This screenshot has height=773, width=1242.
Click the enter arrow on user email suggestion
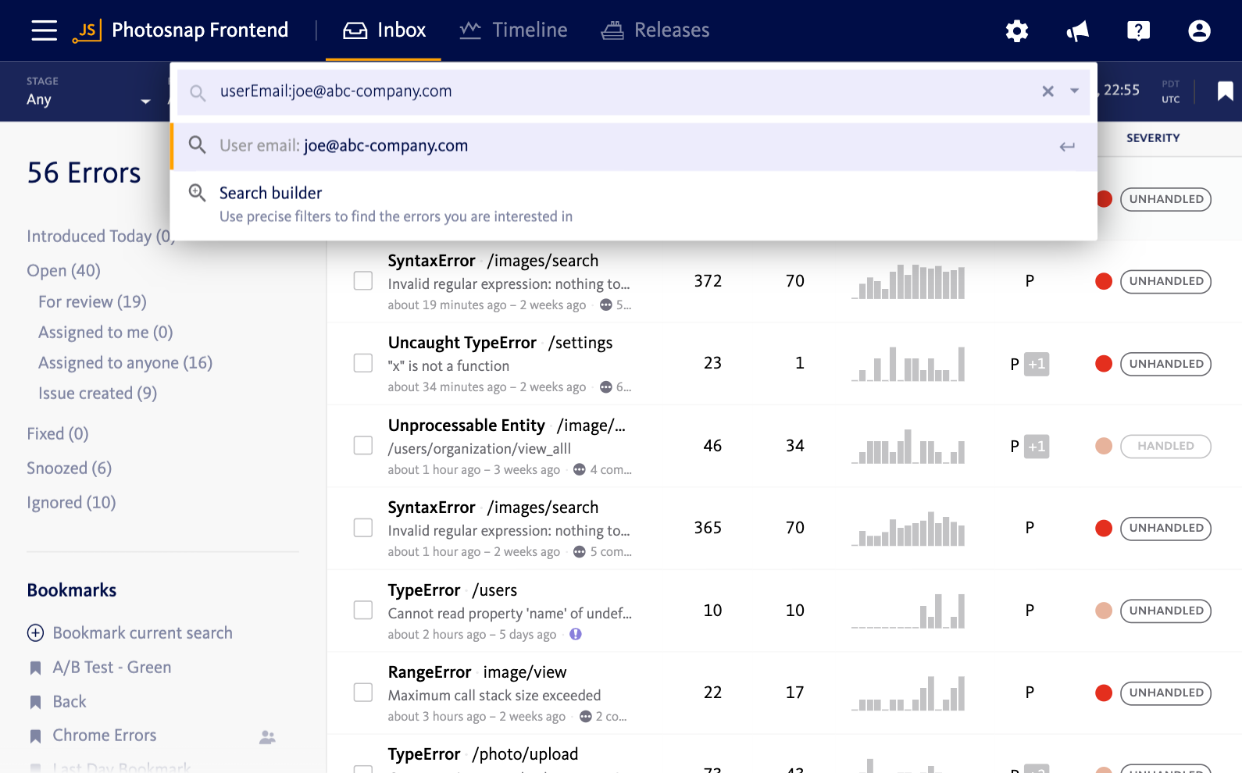[x=1067, y=147]
